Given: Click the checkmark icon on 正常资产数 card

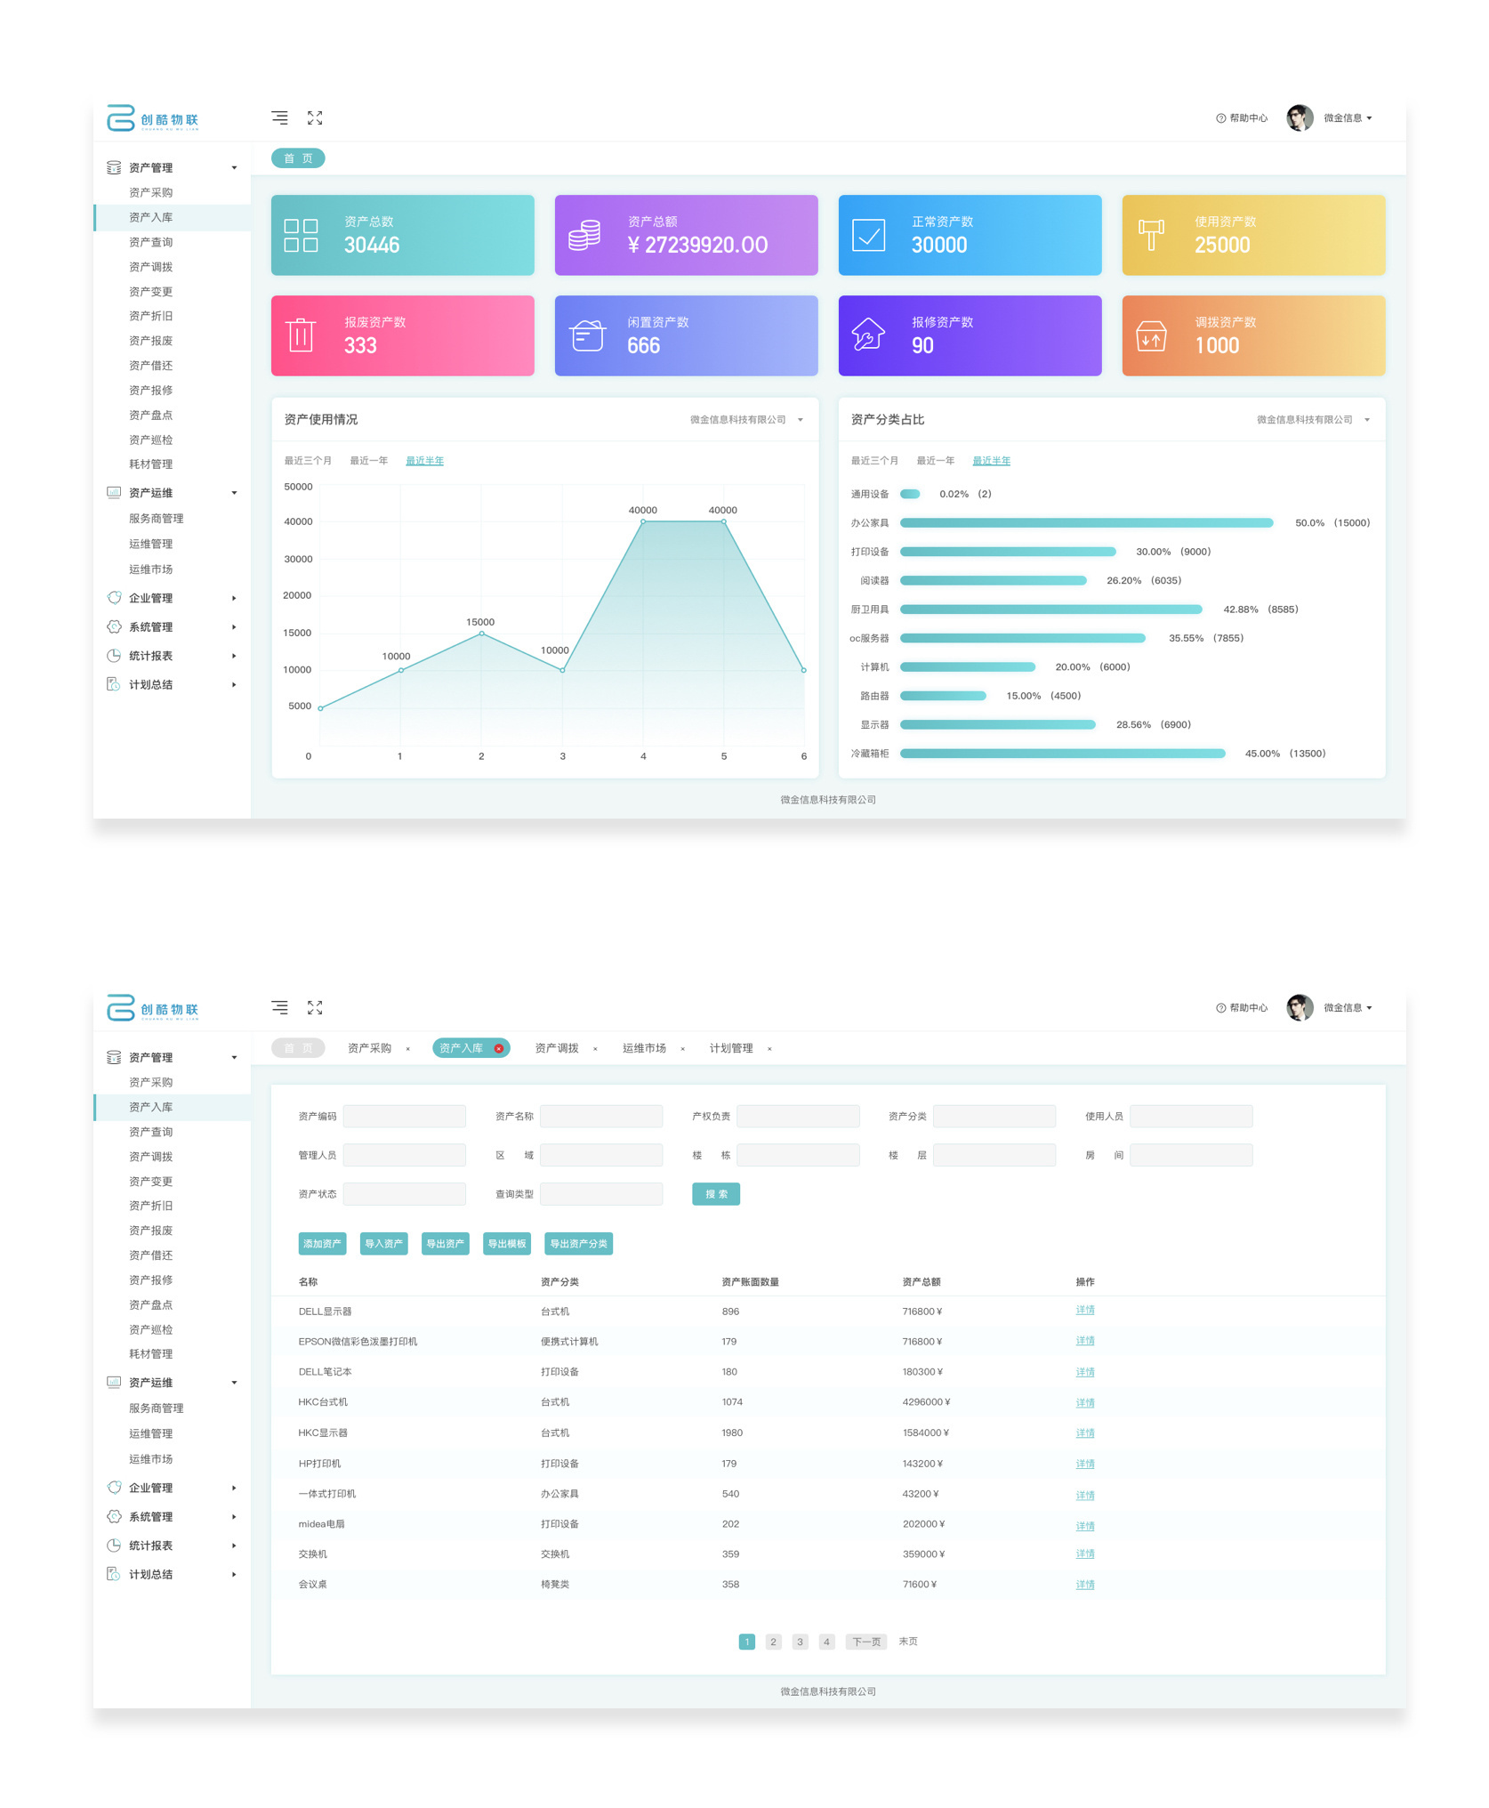Looking at the screenshot, I should tap(868, 236).
